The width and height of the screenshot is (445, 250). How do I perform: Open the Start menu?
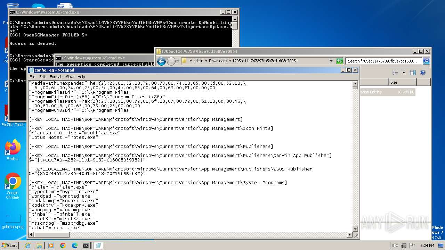(x=9, y=245)
